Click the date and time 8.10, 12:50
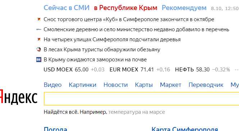The width and height of the screenshot is (239, 131). click(x=225, y=8)
